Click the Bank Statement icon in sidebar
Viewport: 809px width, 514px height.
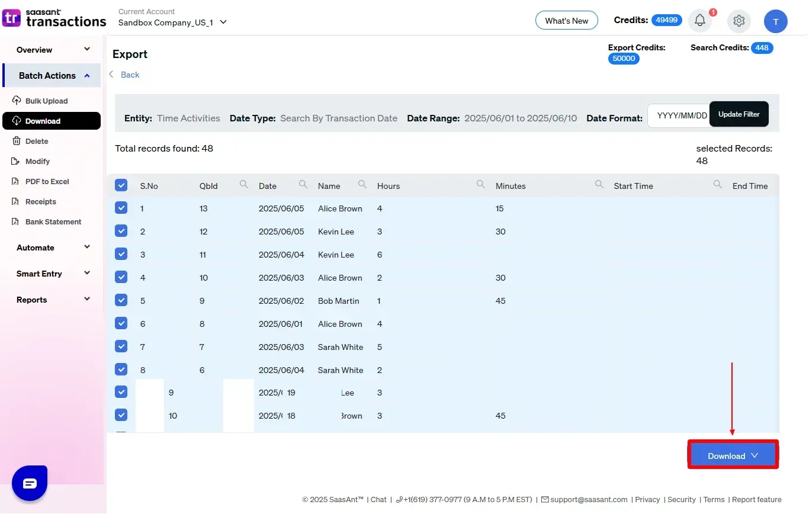point(17,221)
